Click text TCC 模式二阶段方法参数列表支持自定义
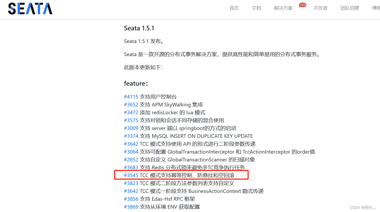Image resolution: width=380 pixels, height=212 pixels. click(187, 183)
